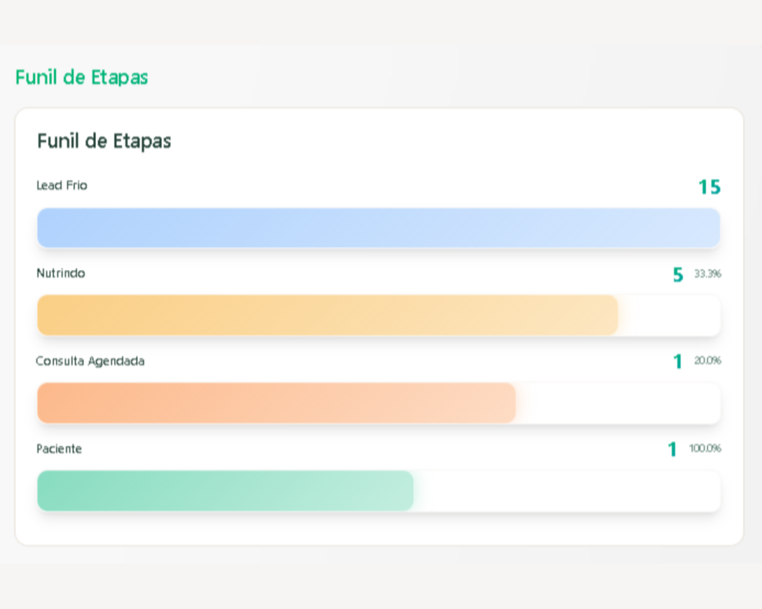762x609 pixels.
Task: Click the 100.0% conversion rate
Action: pyautogui.click(x=705, y=448)
